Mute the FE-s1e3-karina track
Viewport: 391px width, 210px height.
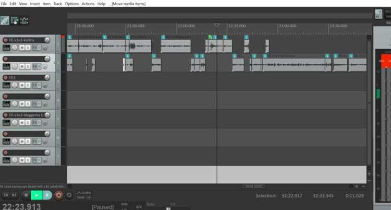click(22, 48)
